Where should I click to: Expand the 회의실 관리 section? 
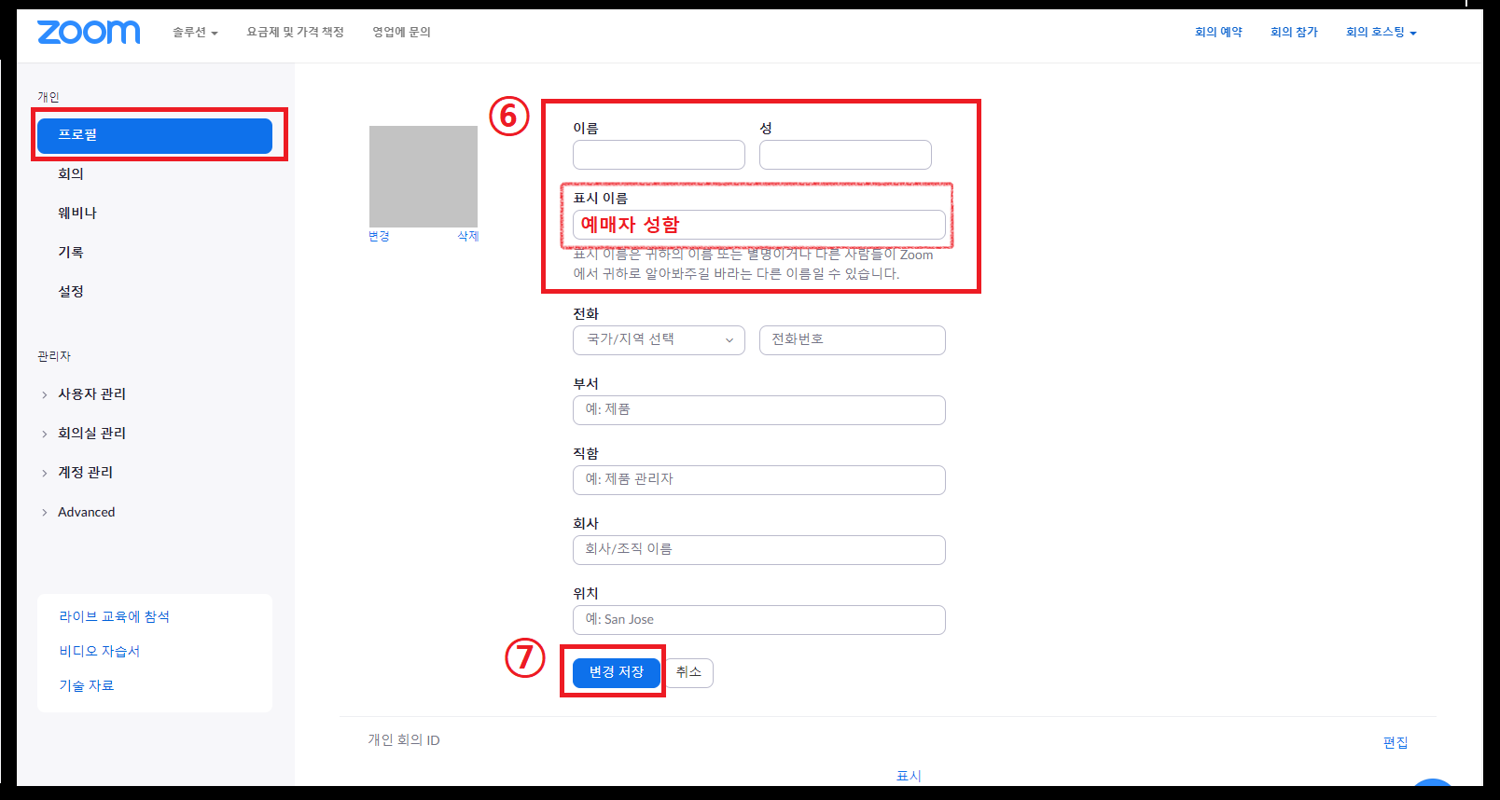click(91, 434)
